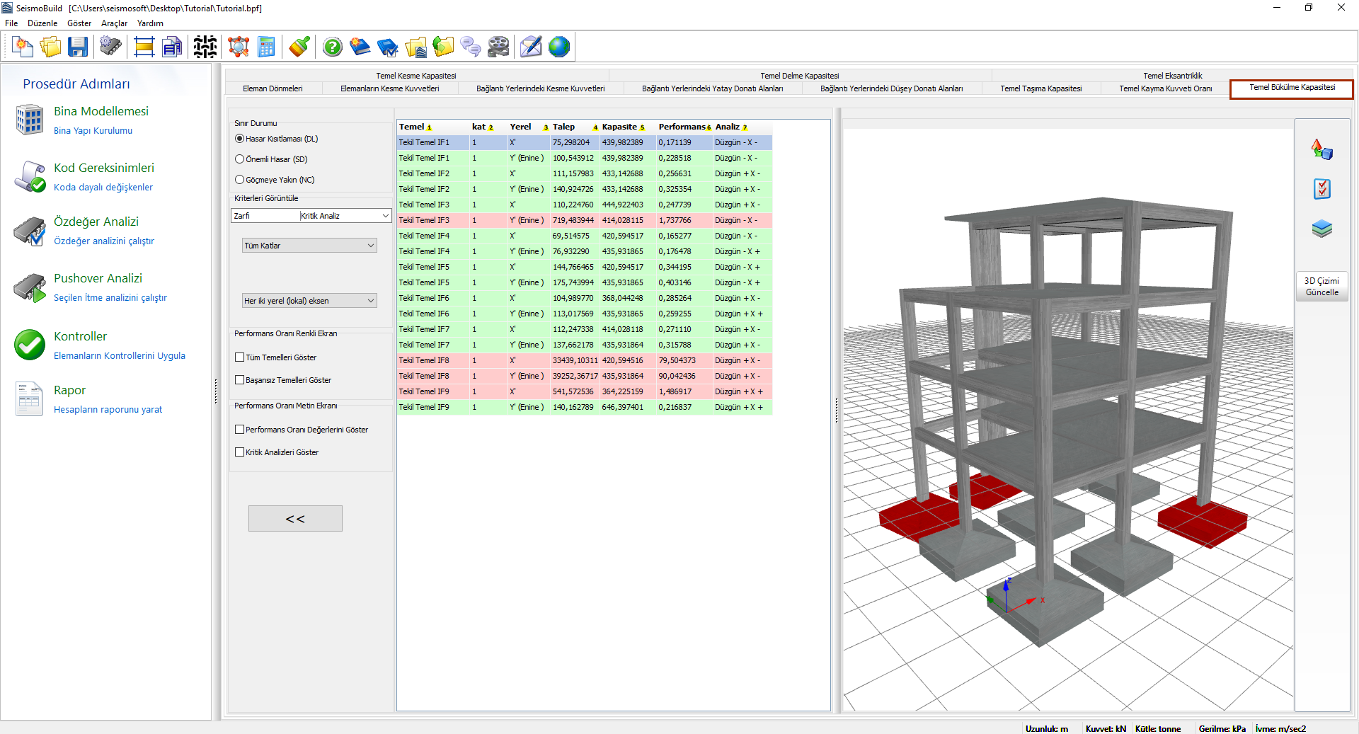Click the 3D shapes icon above checklist

pyautogui.click(x=1321, y=149)
